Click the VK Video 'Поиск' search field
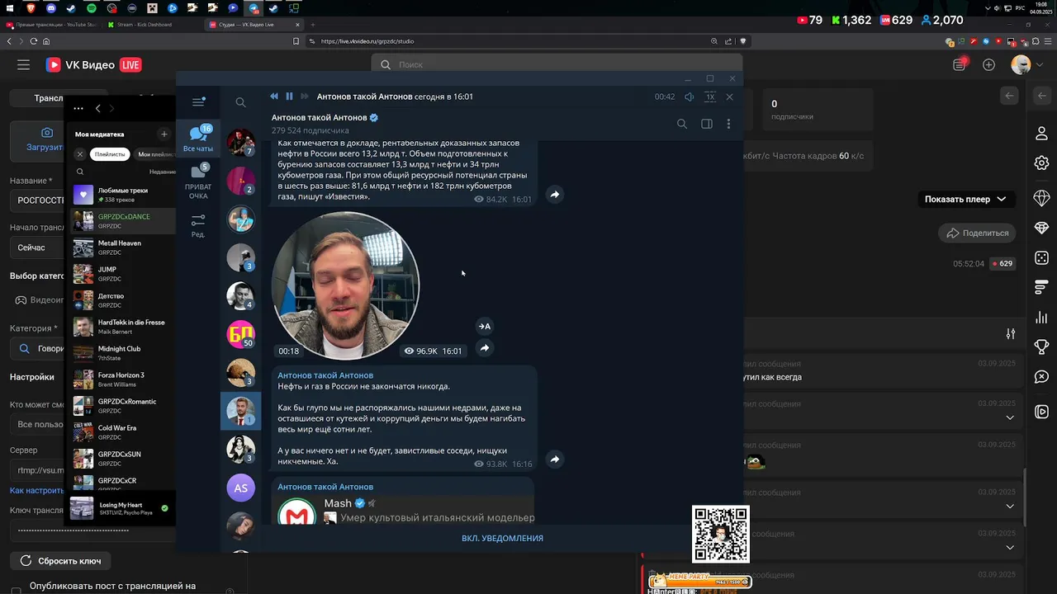 [x=556, y=64]
